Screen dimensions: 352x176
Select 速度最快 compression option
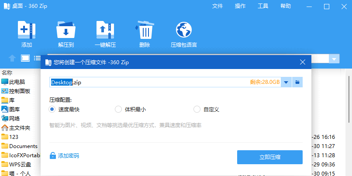(52, 109)
